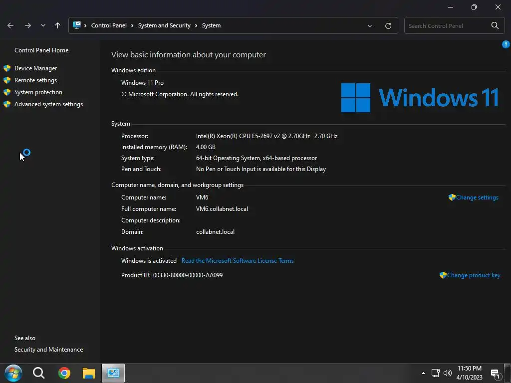Open the Start menu orb
This screenshot has height=383, width=511.
(13, 373)
